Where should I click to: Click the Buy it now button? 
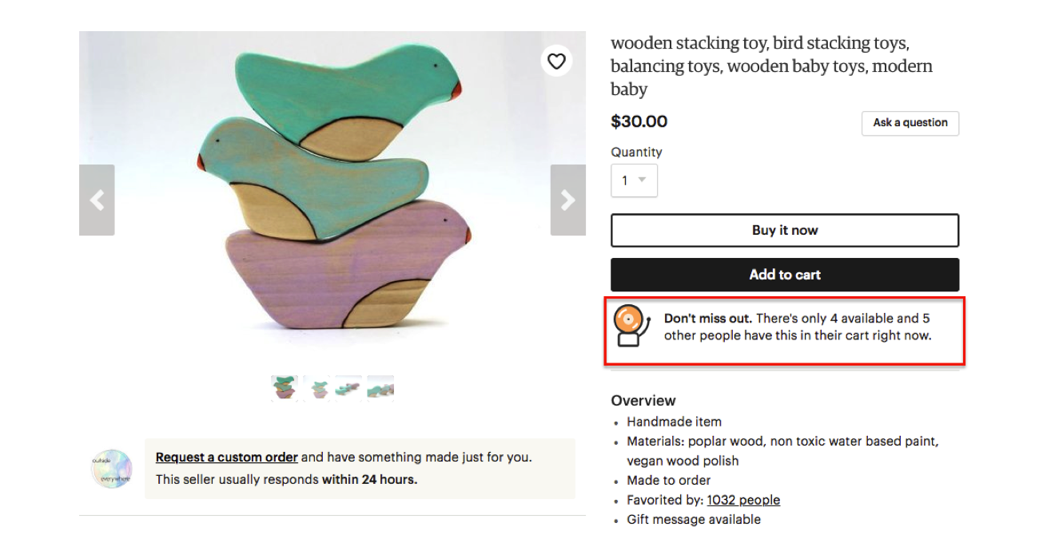(x=785, y=230)
